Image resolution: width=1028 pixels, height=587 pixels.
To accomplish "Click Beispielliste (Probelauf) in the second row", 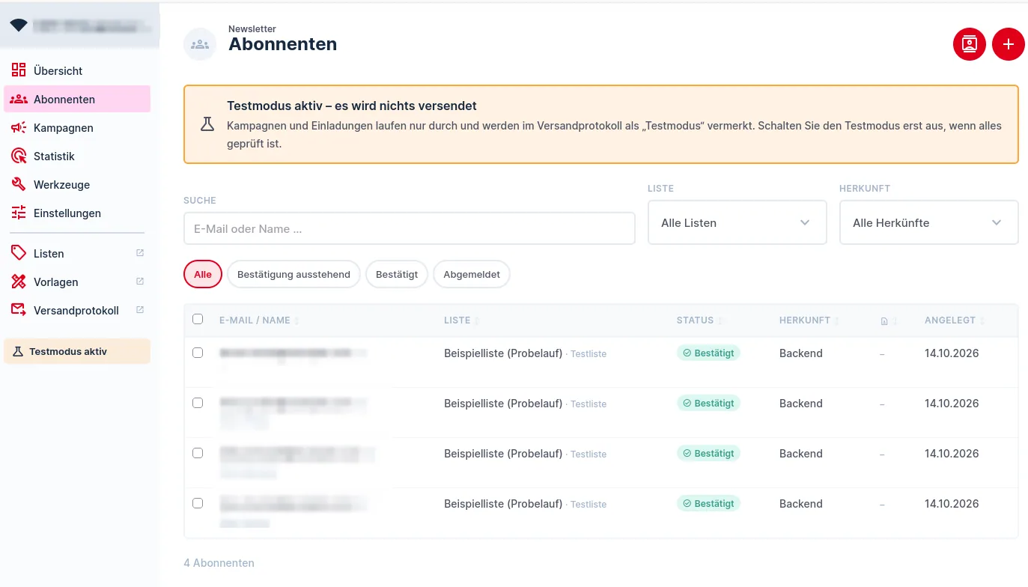I will [503, 404].
